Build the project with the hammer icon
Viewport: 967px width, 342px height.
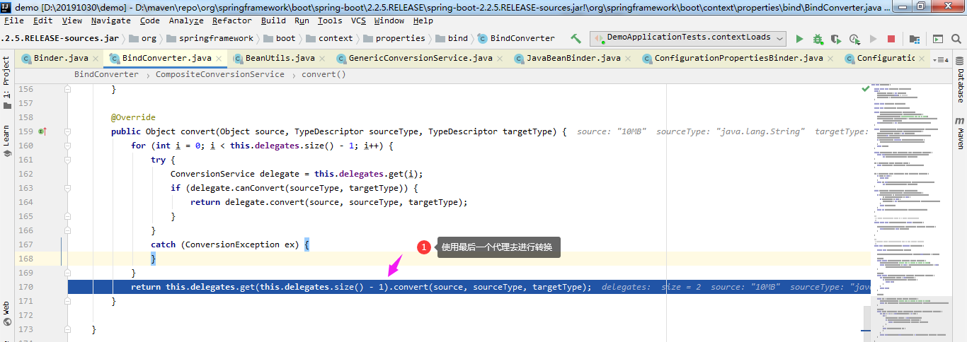tap(576, 39)
